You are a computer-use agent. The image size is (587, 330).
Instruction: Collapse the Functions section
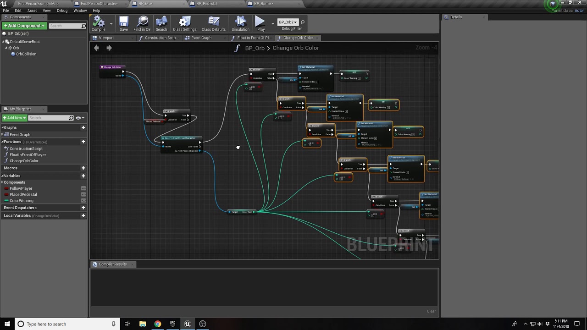(x=2, y=142)
